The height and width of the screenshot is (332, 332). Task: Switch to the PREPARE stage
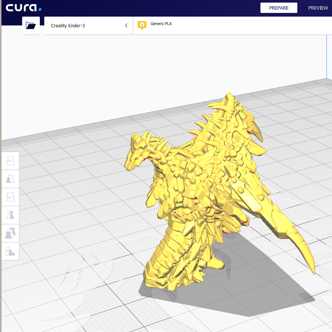[279, 8]
